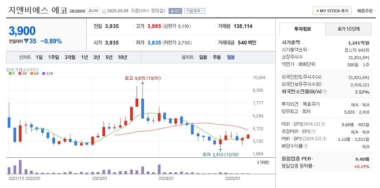
Task: Click the green 5-day moving average legend
Action: [x=12, y=73]
